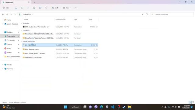
Task: Open Task View from taskbar
Action: (x=85, y=107)
